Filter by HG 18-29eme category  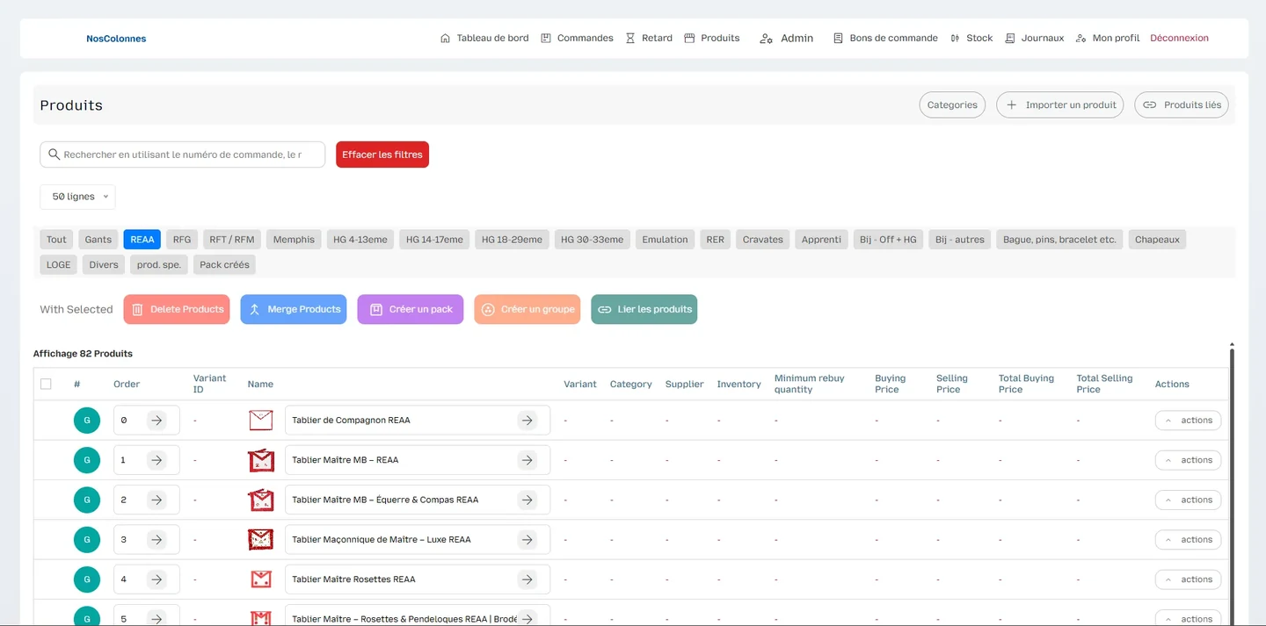coord(513,240)
